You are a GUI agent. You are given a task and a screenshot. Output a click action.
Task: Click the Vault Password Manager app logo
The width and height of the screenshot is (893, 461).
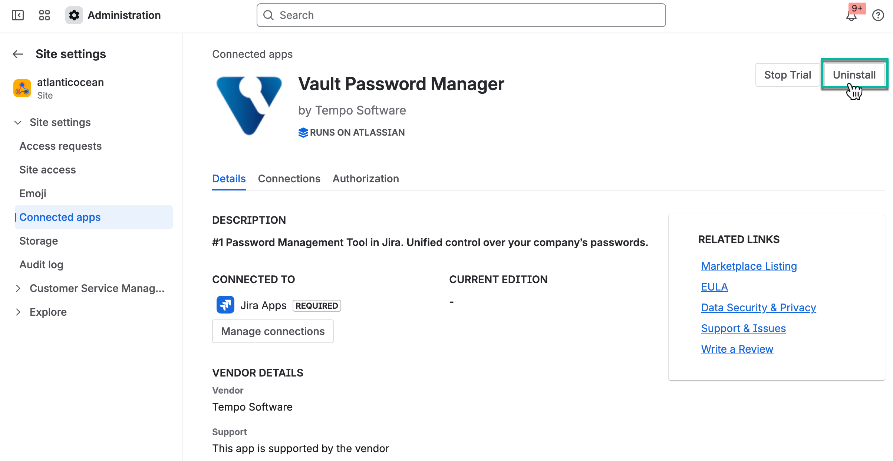[x=249, y=105]
